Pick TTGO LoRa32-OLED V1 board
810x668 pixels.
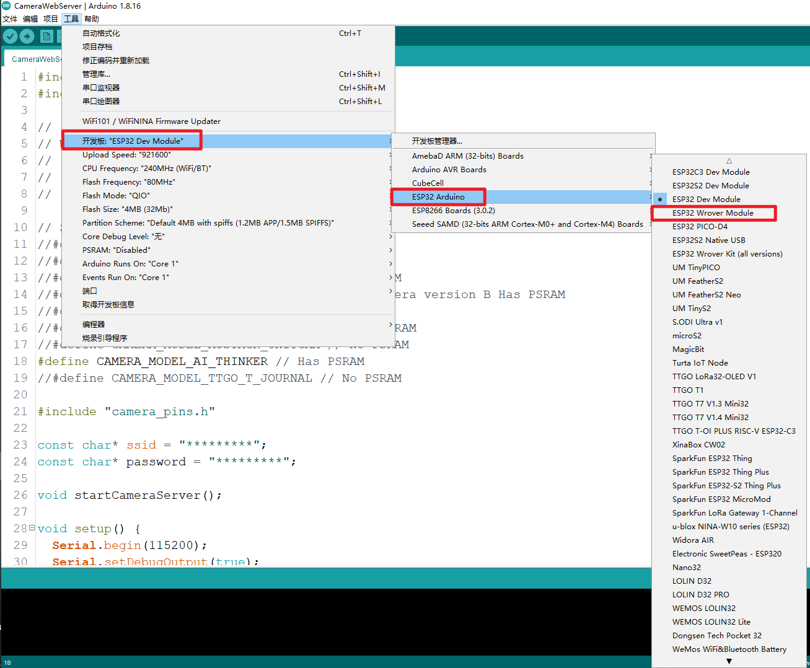pyautogui.click(x=729, y=377)
